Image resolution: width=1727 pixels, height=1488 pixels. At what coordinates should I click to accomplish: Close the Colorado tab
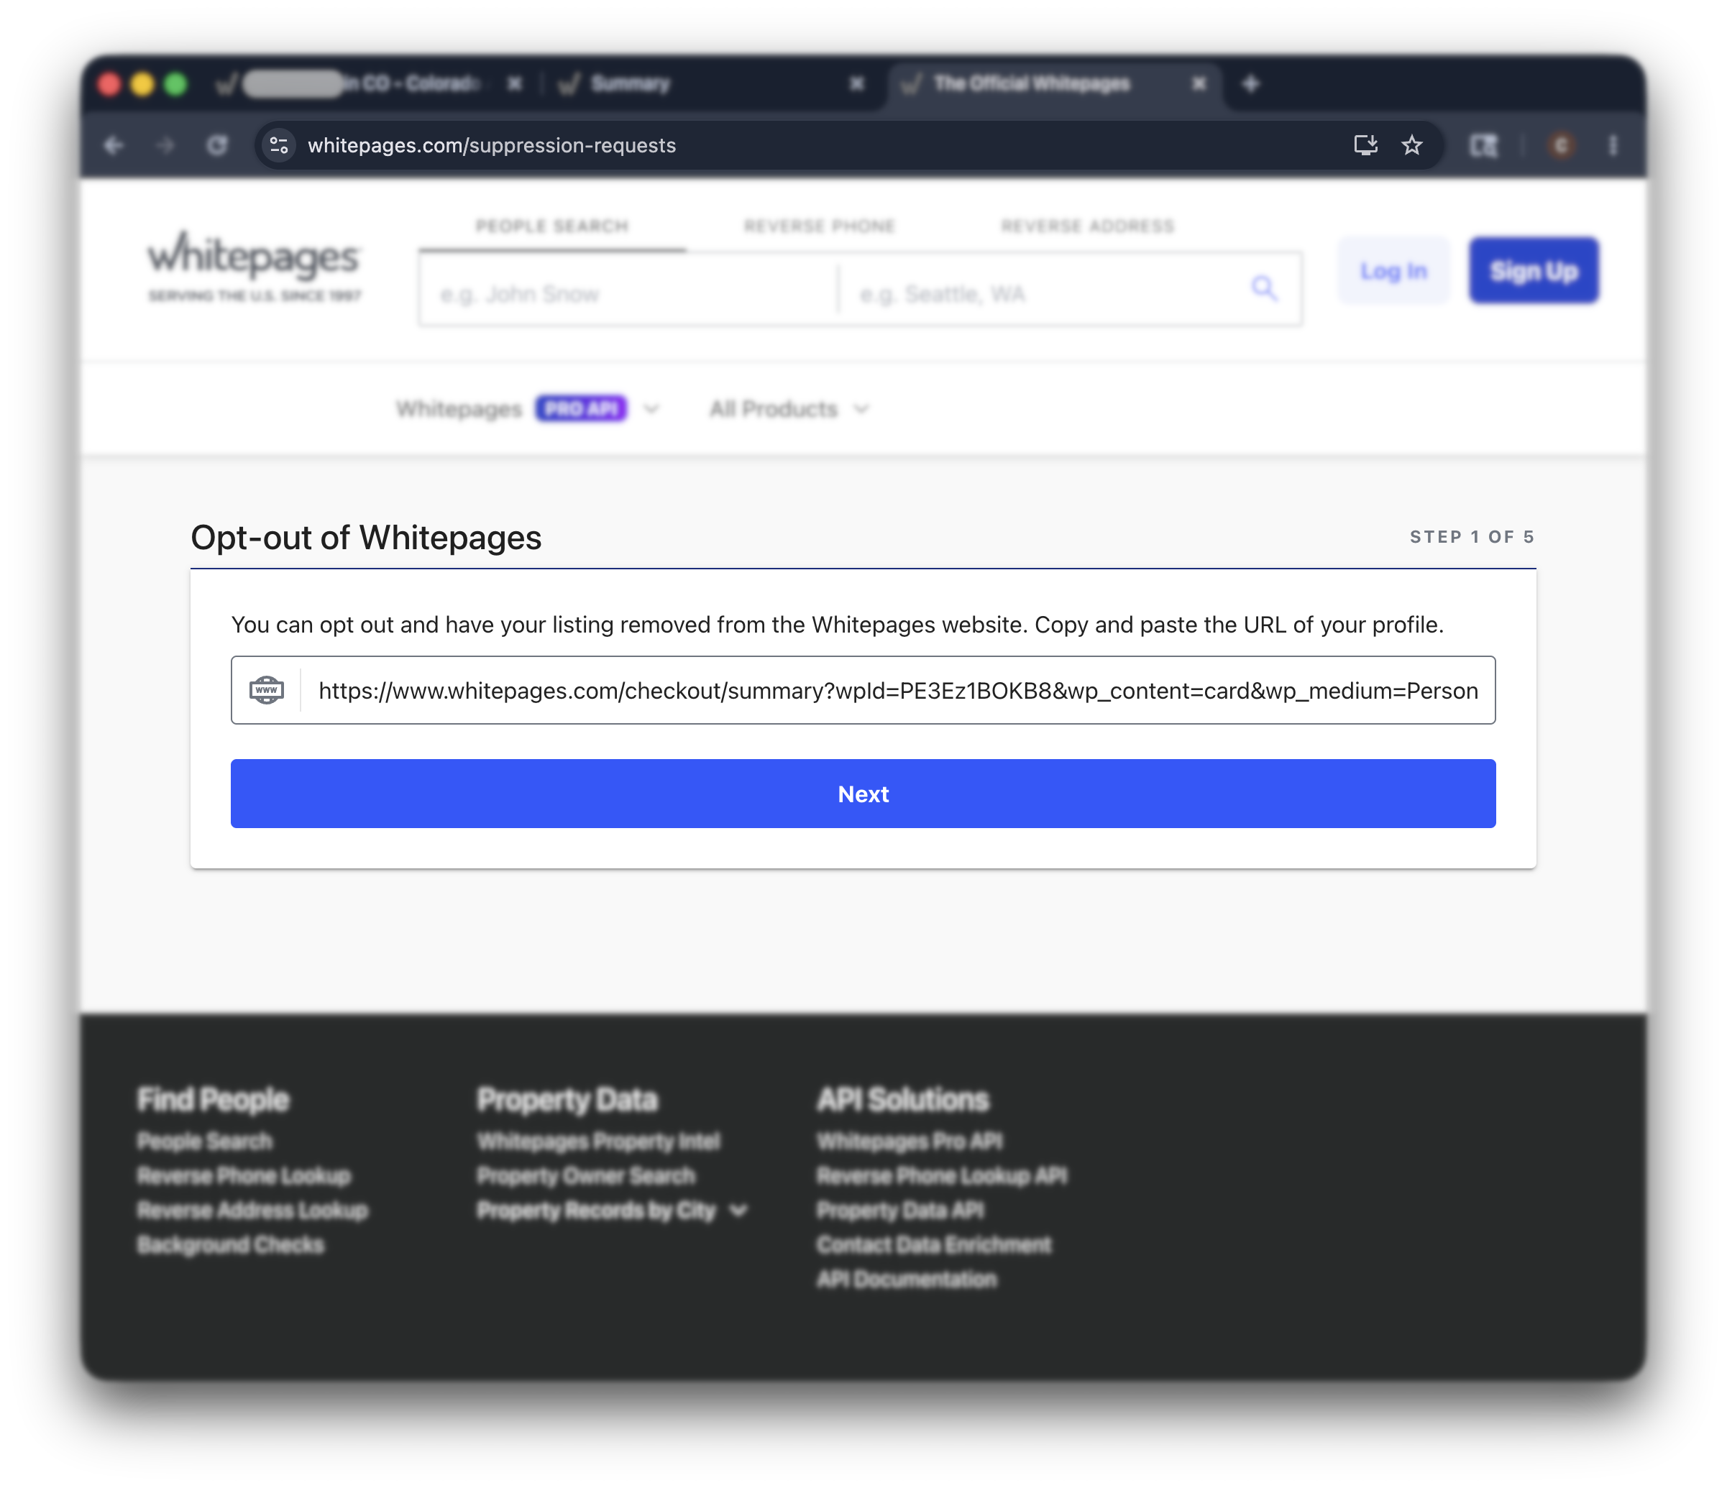pyautogui.click(x=515, y=83)
